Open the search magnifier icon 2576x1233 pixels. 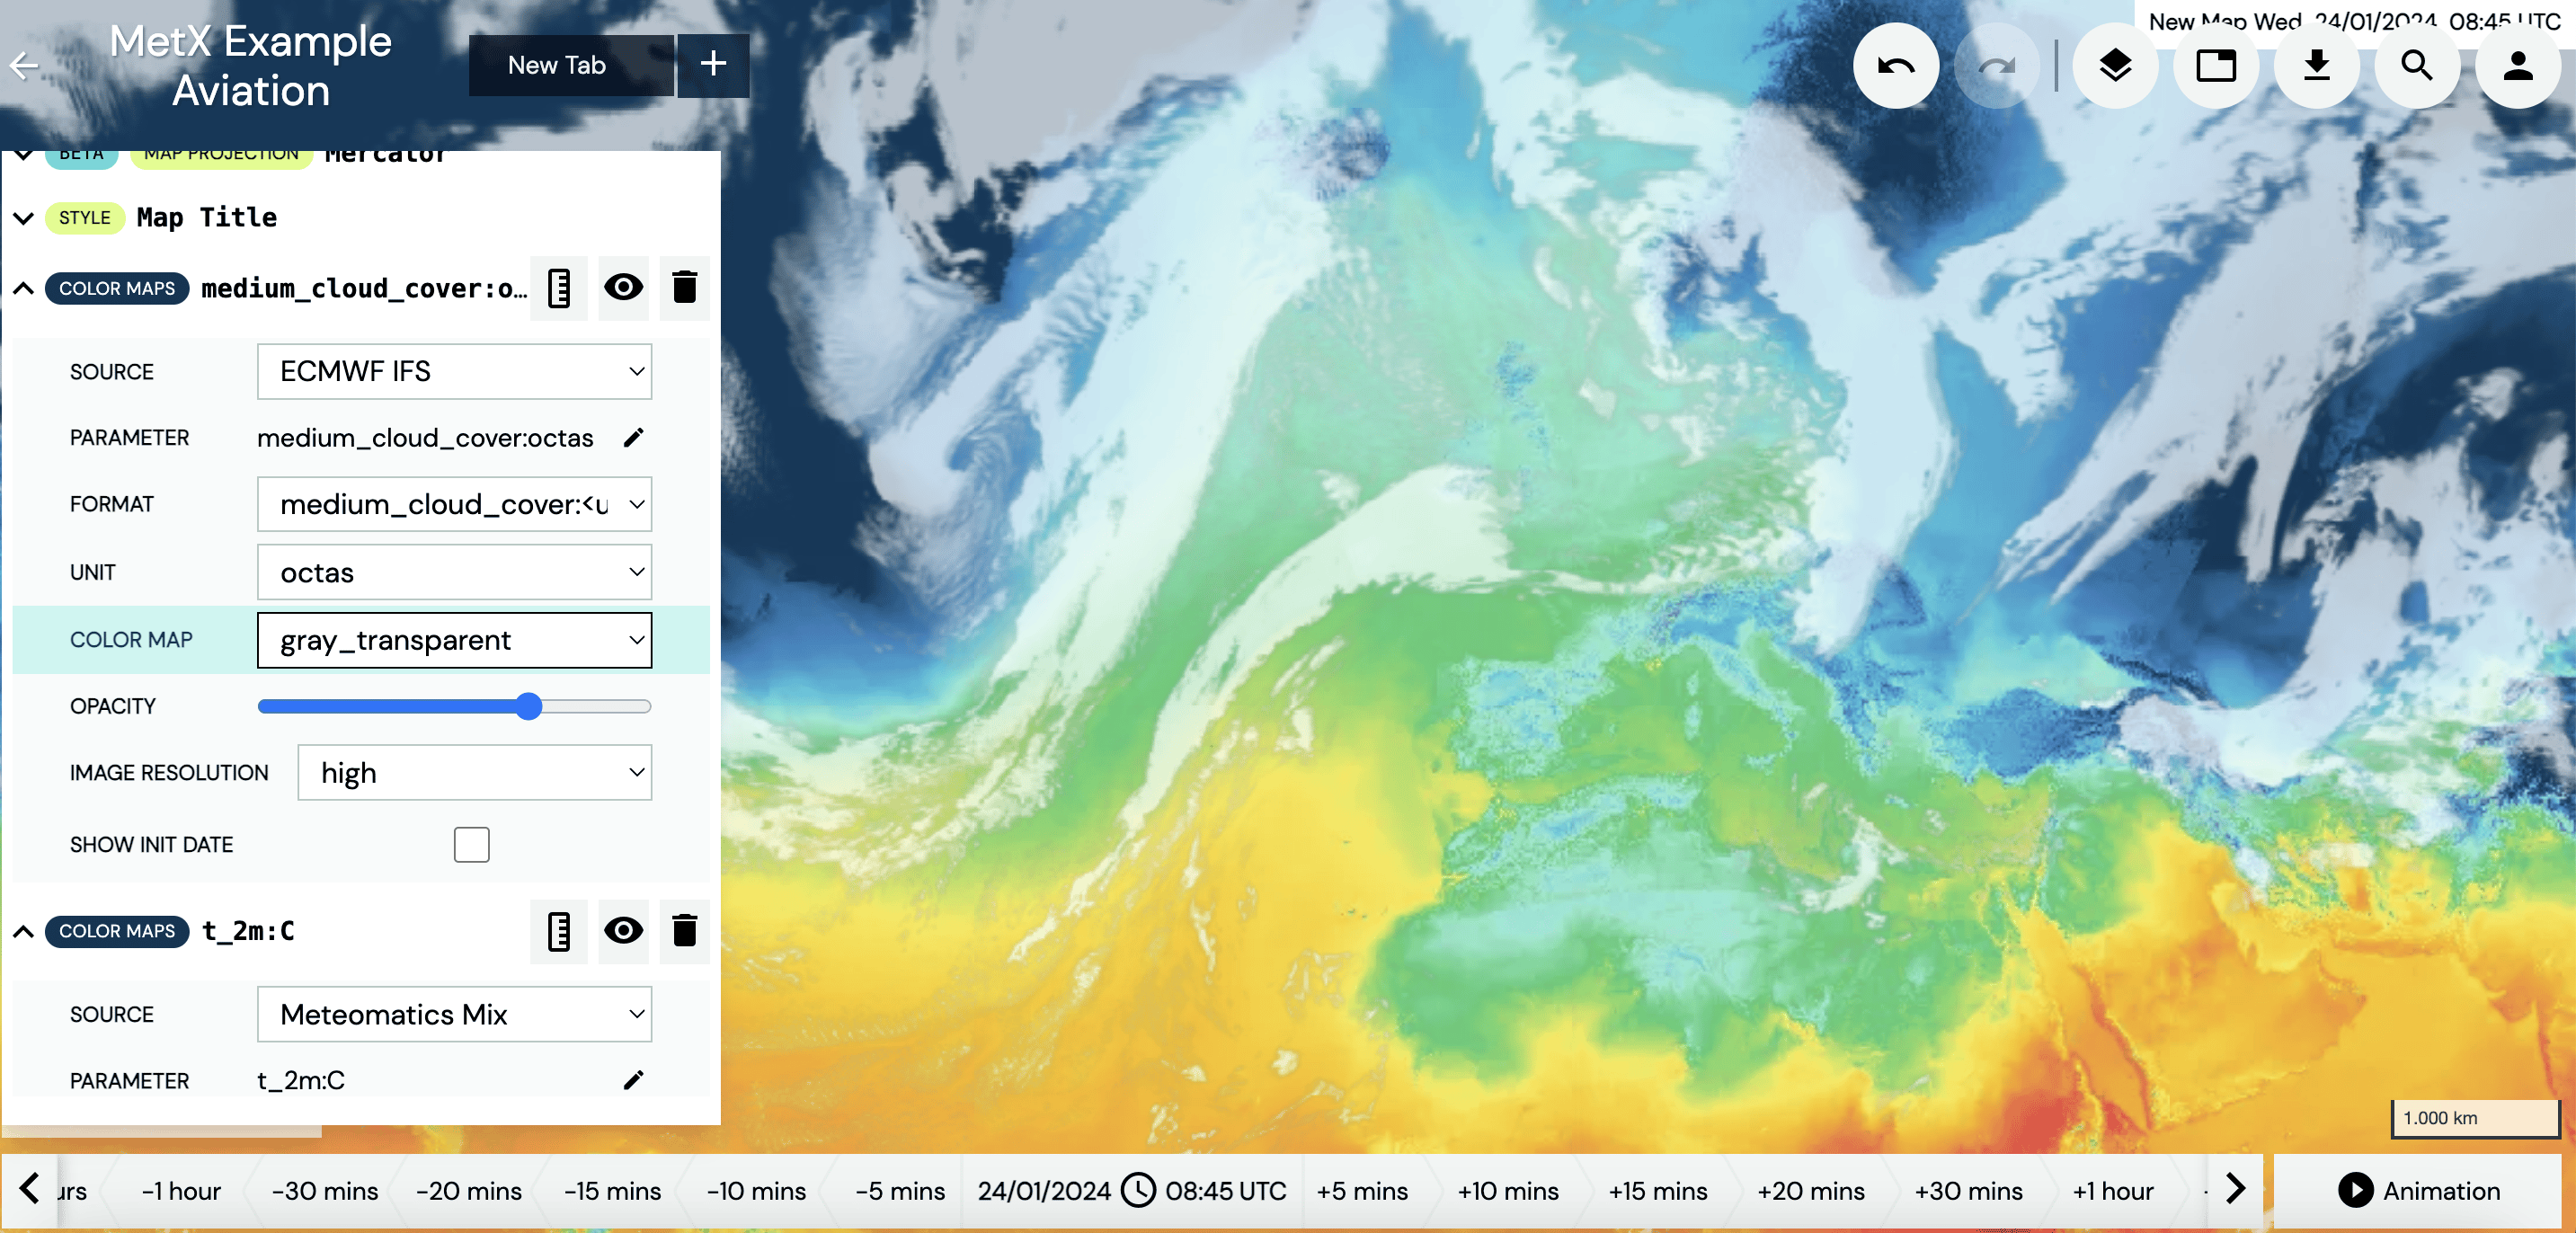tap(2417, 66)
